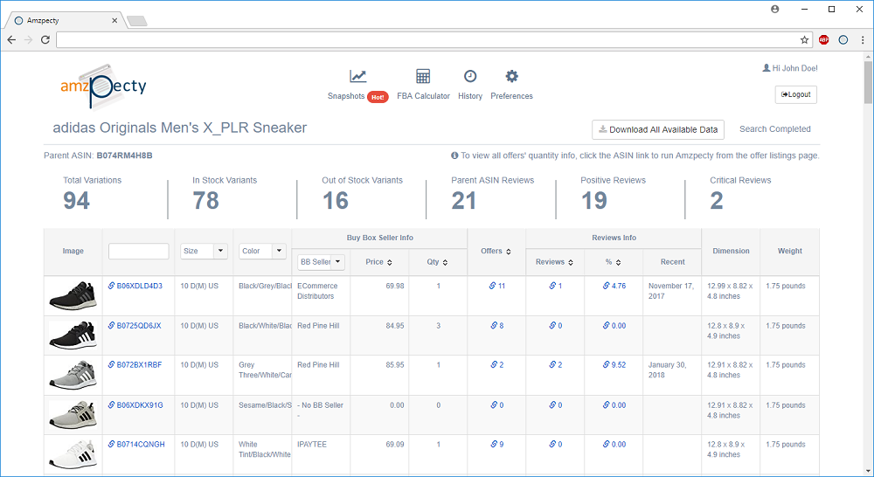Screen dimensions: 874x477
Task: Select the Amzpecty browser tab
Action: [65, 21]
